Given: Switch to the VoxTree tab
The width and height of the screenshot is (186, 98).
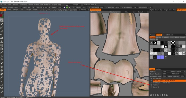Looking at the screenshot, I should click(158, 69).
